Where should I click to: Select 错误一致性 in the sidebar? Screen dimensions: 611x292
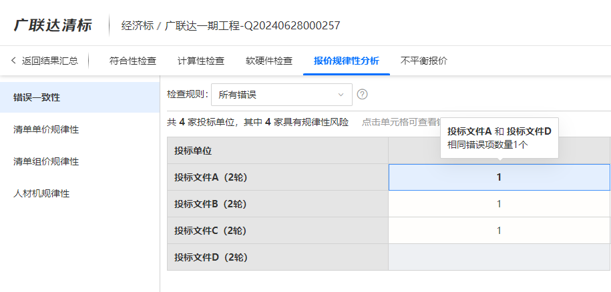pos(37,97)
